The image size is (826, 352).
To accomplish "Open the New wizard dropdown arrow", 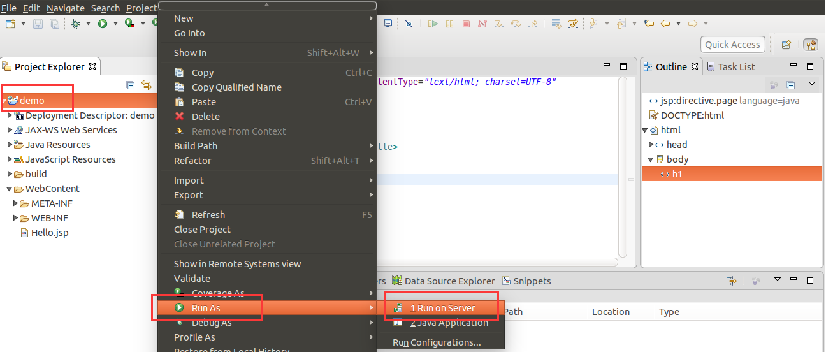I will tap(24, 24).
